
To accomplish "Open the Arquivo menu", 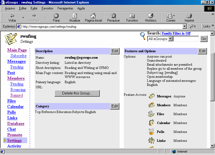I will point(10,9).
